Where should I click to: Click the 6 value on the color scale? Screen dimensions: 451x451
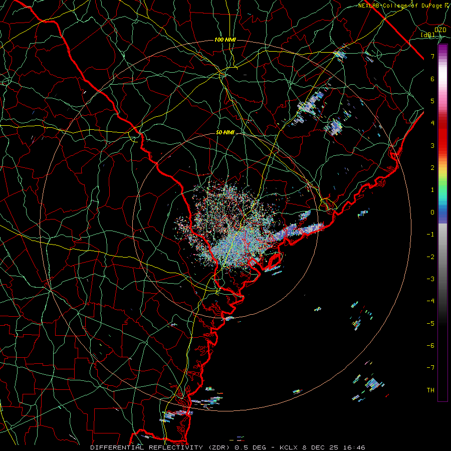[x=432, y=79]
